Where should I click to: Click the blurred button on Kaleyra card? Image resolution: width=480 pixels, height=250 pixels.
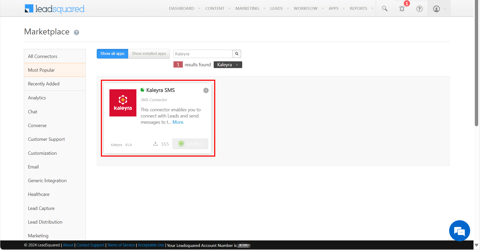190,144
